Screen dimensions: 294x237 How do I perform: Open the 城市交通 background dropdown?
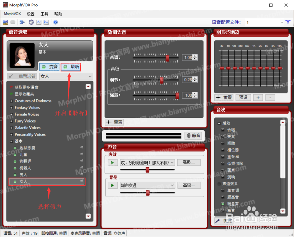(x=172, y=185)
